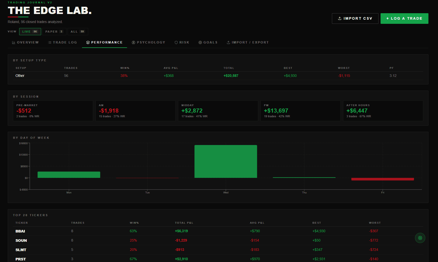Viewport: 438px width, 262px height.
Task: Click the PF column header
Action: tap(392, 68)
